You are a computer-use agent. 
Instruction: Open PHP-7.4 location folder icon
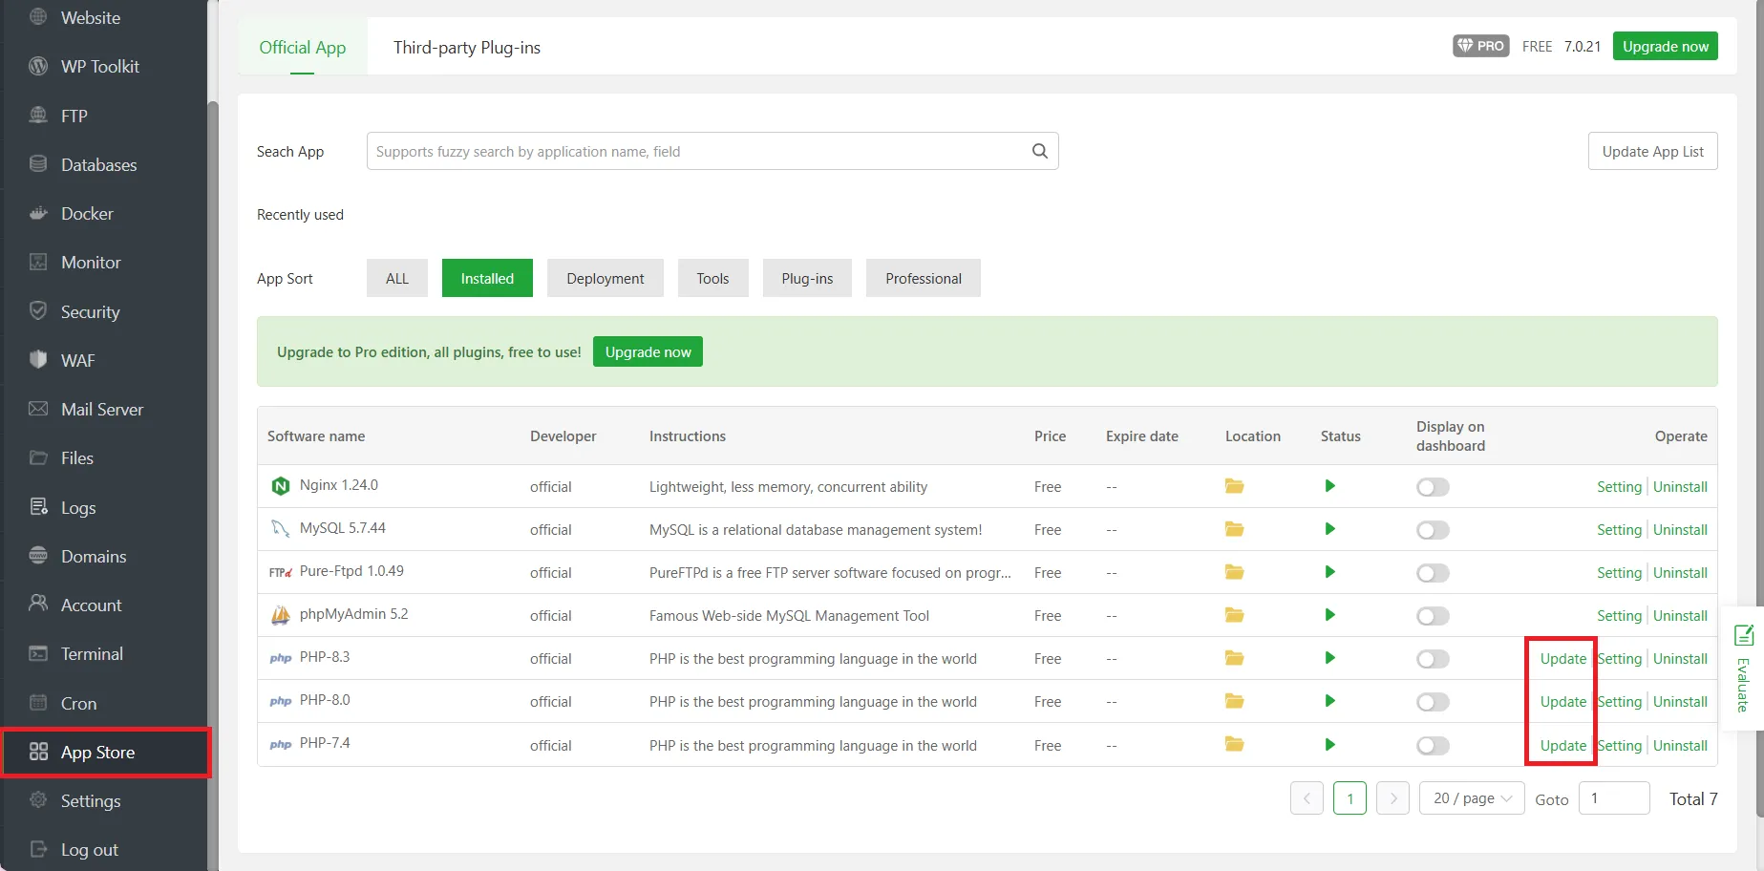[1235, 744]
